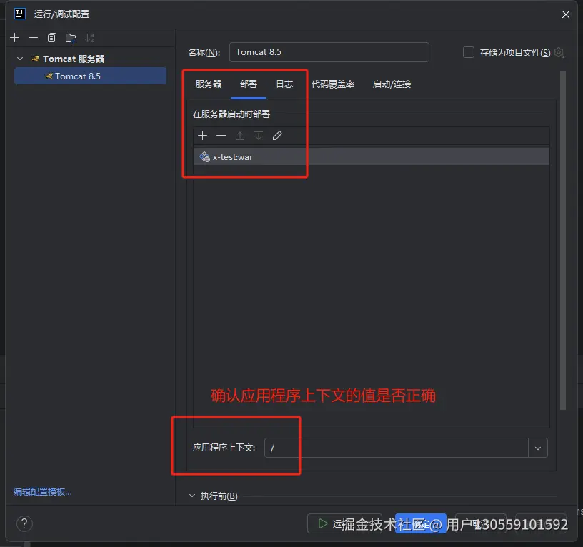Expand the 执行前(B) section
This screenshot has height=547, width=583.
coord(192,496)
